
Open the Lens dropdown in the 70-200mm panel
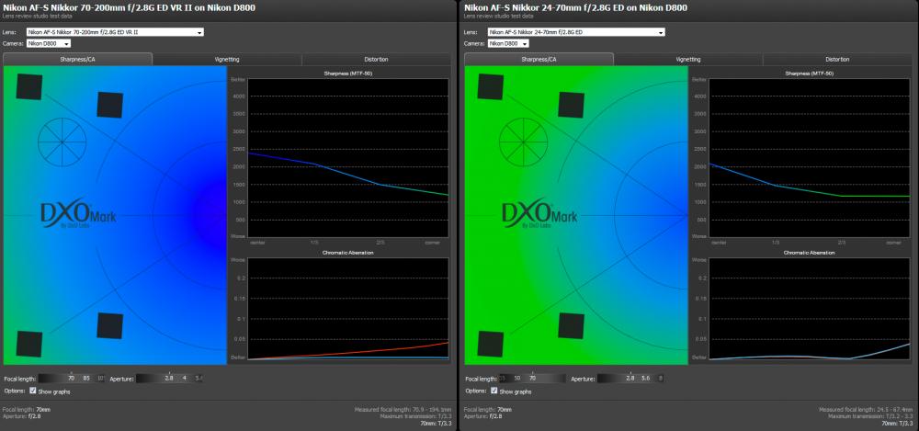[x=115, y=32]
